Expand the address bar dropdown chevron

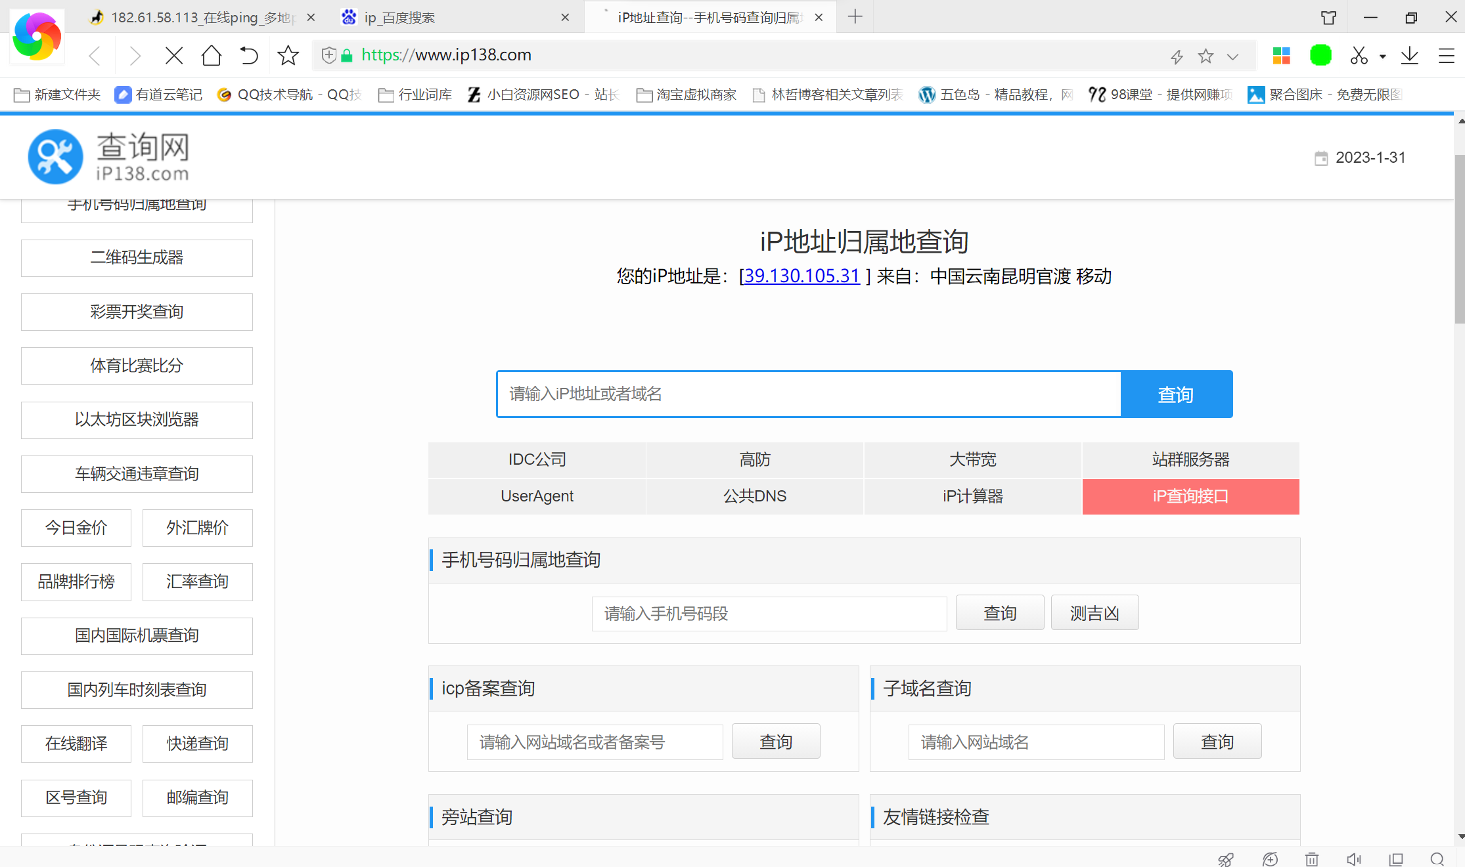pos(1232,57)
